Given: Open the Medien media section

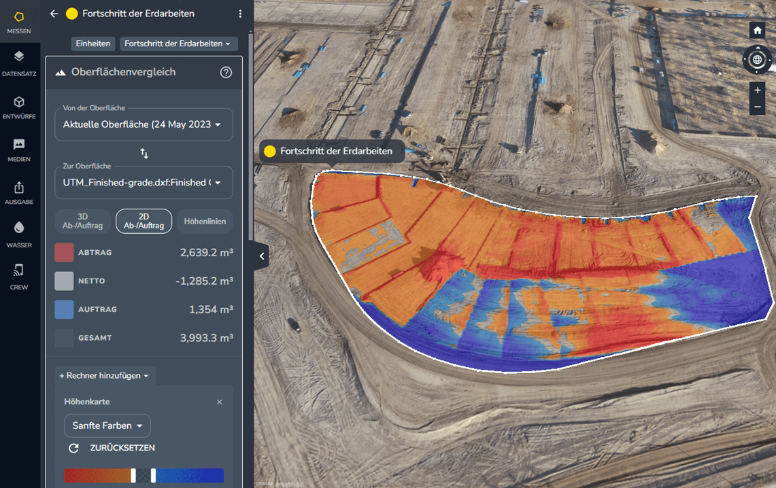Looking at the screenshot, I should 19,150.
